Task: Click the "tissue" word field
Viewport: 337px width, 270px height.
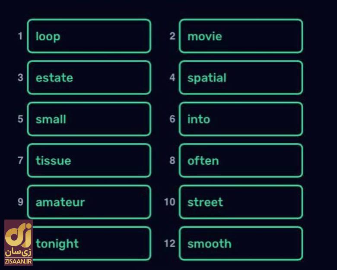Action: [89, 160]
